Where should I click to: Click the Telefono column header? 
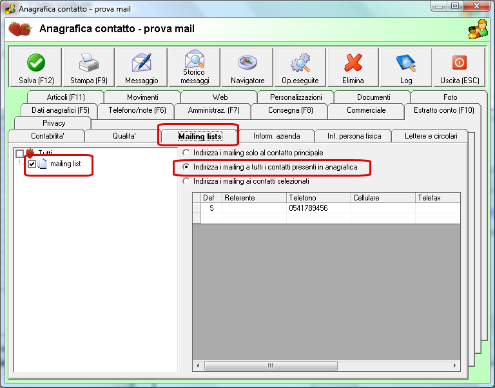[x=318, y=198]
